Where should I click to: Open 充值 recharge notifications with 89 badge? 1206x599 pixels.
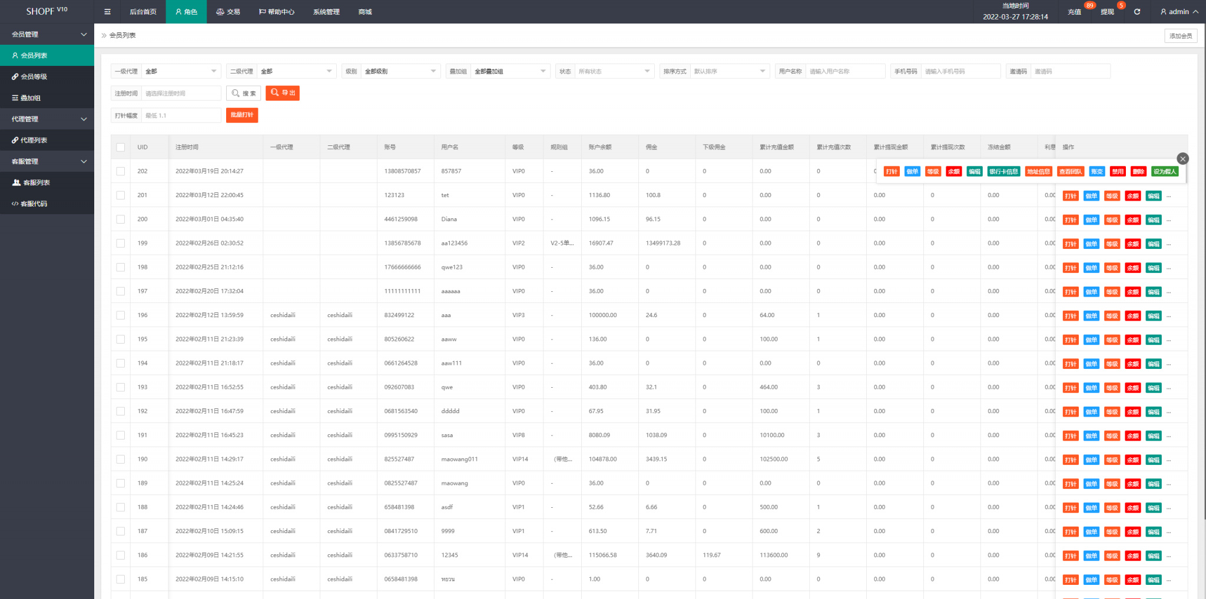[1075, 12]
